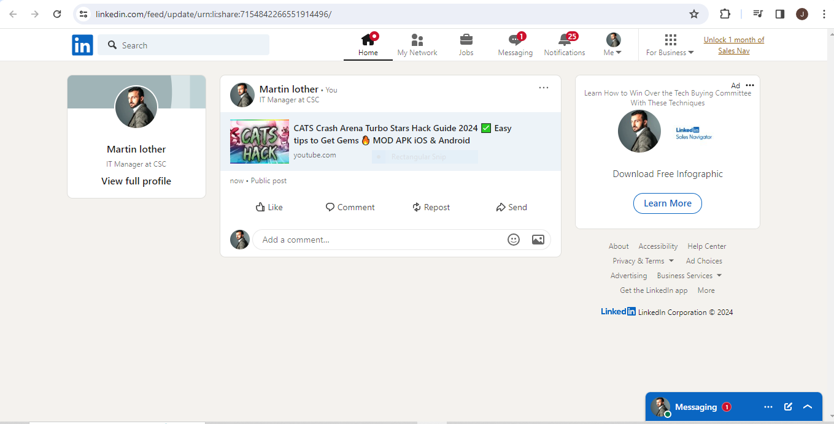Screen dimensions: 834x424
Task: Click Get the LinkedIn app link
Action: (654, 290)
